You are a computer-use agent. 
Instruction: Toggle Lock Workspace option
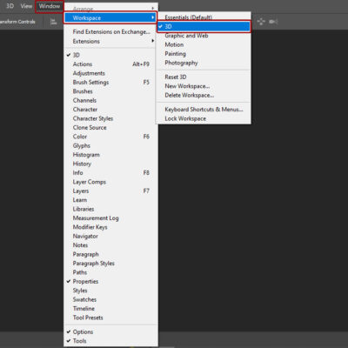pos(204,118)
